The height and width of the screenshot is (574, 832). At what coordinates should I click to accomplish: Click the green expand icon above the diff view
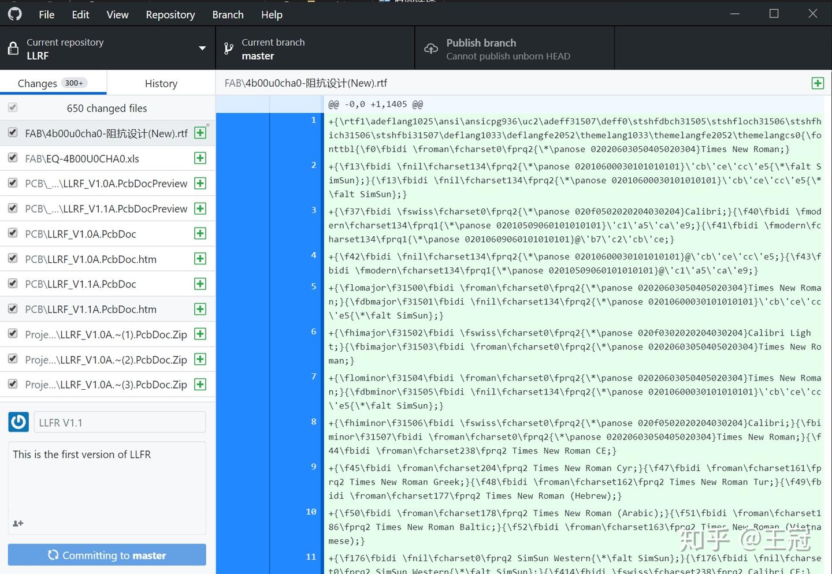click(818, 83)
